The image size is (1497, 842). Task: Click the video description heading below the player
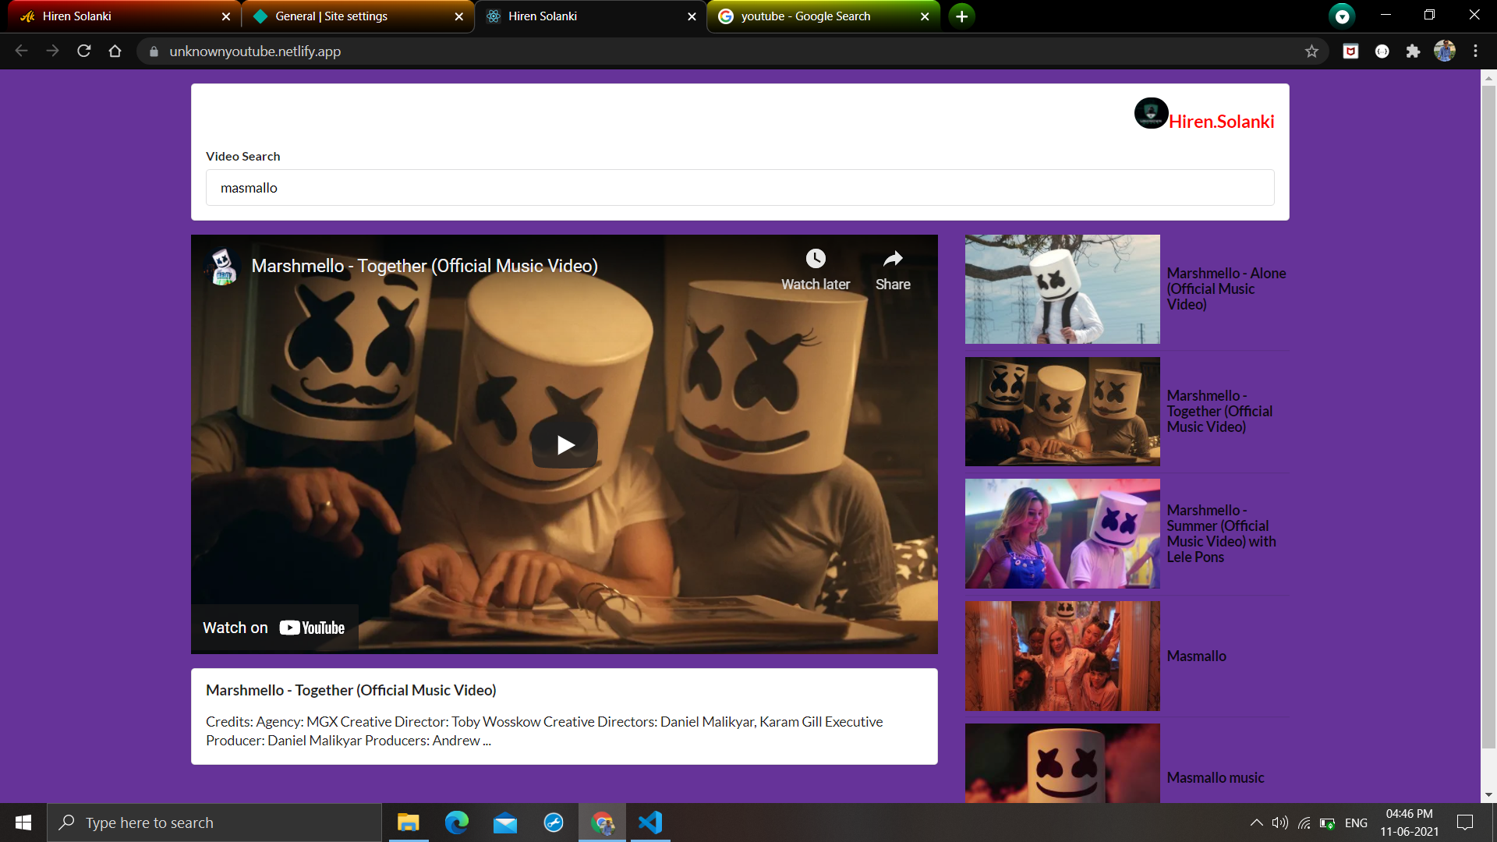(x=351, y=690)
